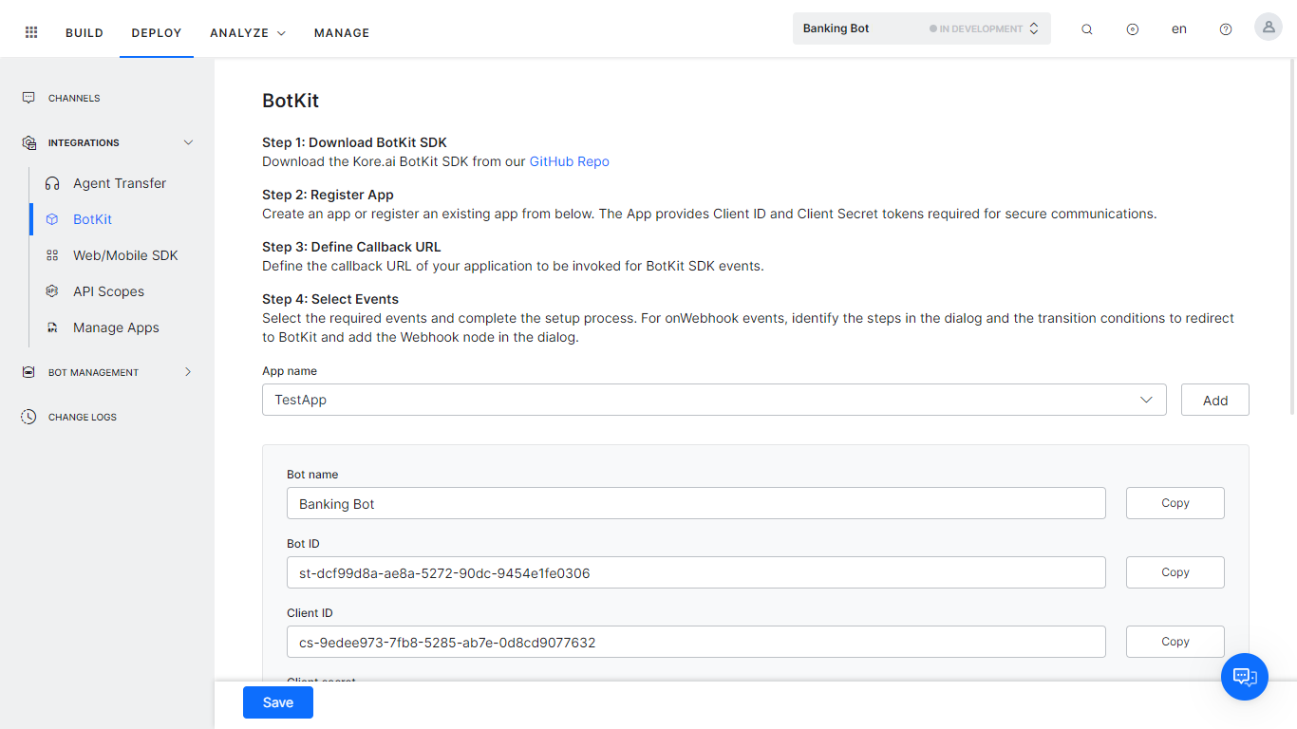Select the Agent Transfer headset icon
Image resolution: width=1297 pixels, height=729 pixels.
(x=52, y=182)
